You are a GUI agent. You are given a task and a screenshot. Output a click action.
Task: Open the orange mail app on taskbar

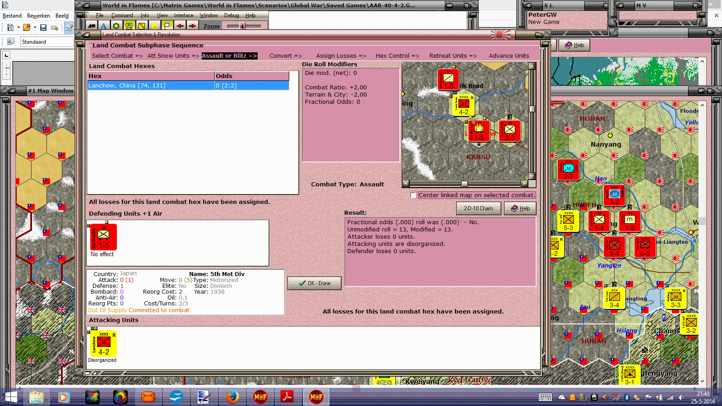click(148, 397)
